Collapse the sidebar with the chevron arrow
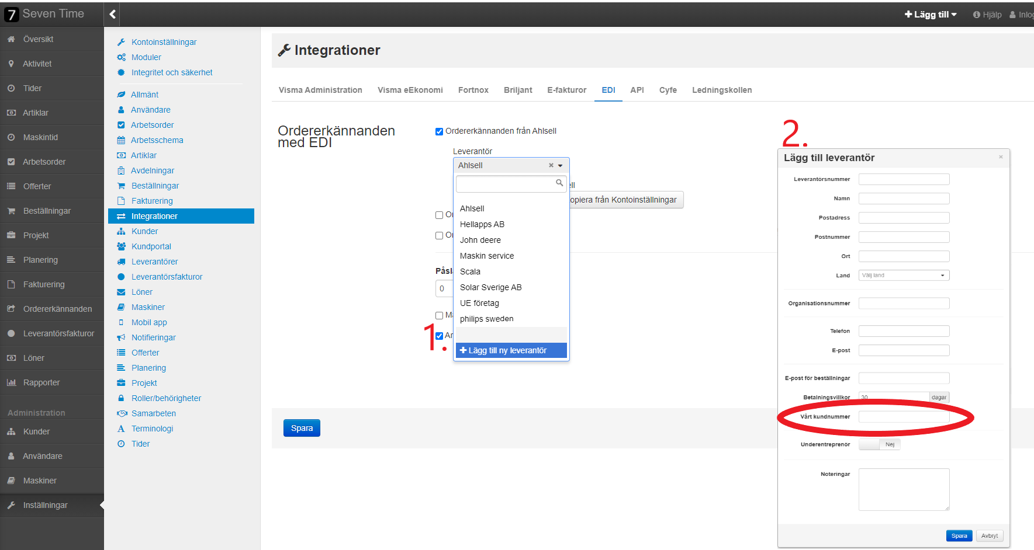Screen dimensions: 1034x550 [112, 14]
